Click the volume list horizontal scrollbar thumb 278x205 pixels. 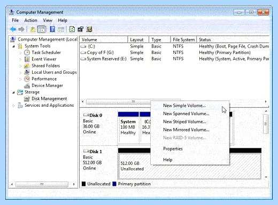pyautogui.click(x=133, y=102)
